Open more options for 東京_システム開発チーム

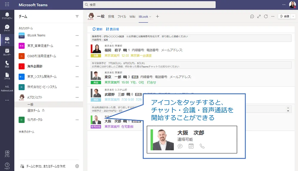77,77
